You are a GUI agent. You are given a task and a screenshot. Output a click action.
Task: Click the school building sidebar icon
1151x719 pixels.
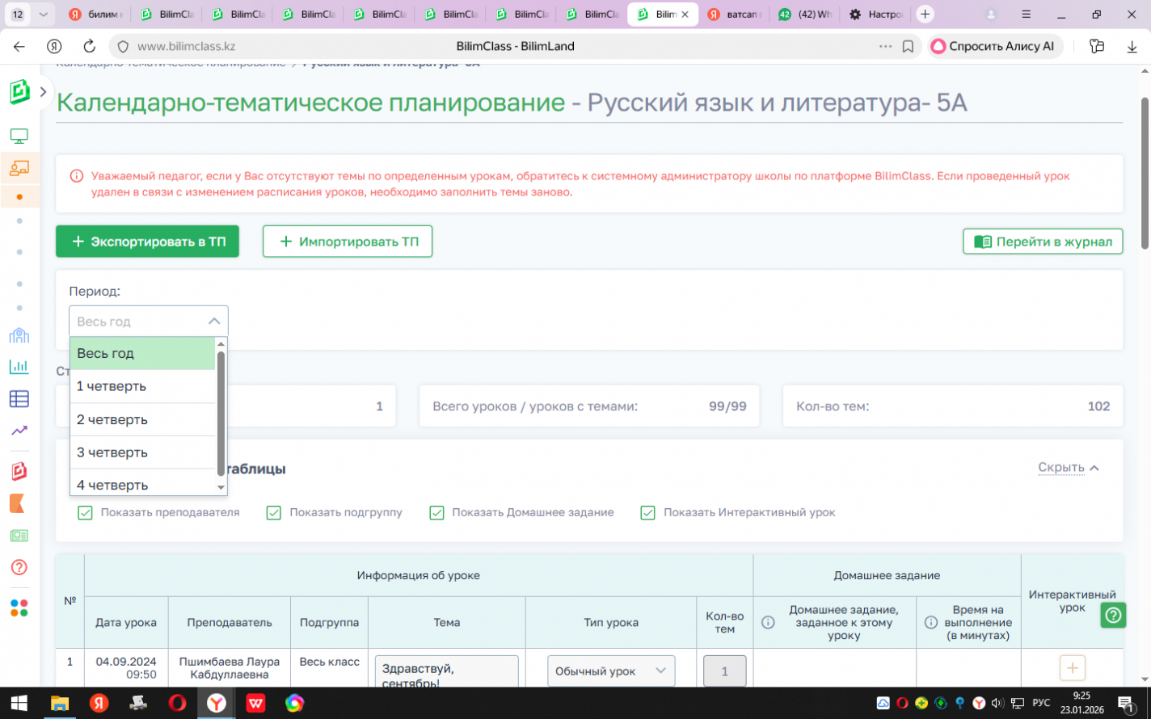(x=19, y=335)
